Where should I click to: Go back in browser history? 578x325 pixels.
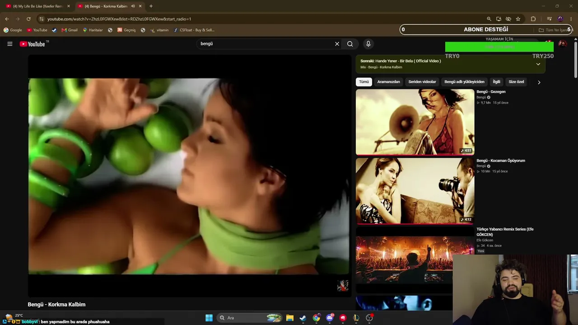pyautogui.click(x=7, y=19)
